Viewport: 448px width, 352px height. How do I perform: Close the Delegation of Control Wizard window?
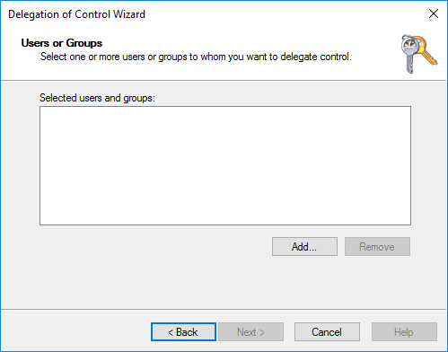[x=434, y=13]
